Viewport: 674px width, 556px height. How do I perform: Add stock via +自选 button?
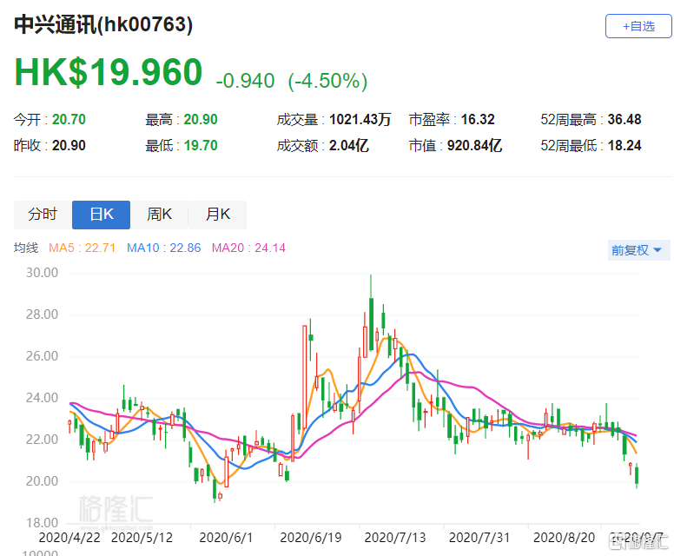638,26
